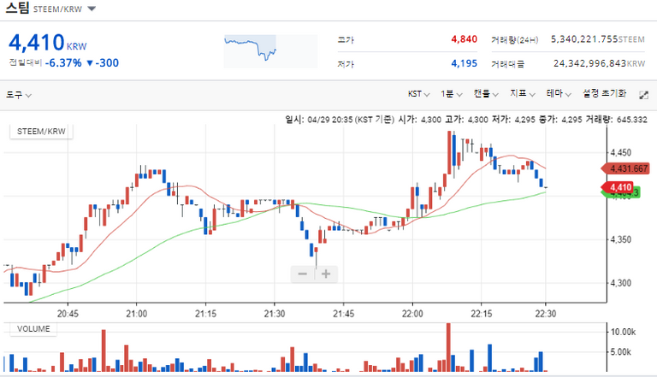
Task: Click the fullscreen expand chart icon
Action: [x=643, y=95]
